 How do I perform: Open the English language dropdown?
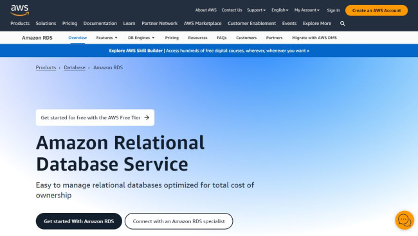click(x=280, y=10)
